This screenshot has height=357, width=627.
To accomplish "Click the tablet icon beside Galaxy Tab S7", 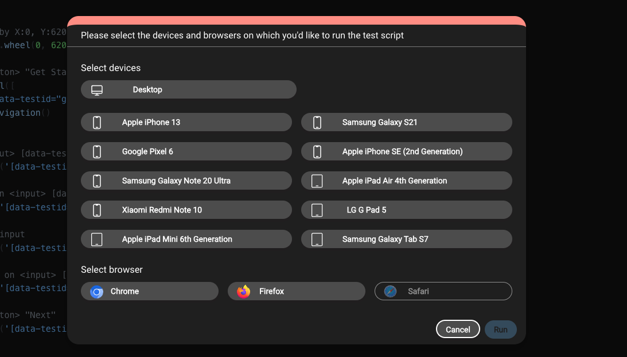I will (x=317, y=239).
